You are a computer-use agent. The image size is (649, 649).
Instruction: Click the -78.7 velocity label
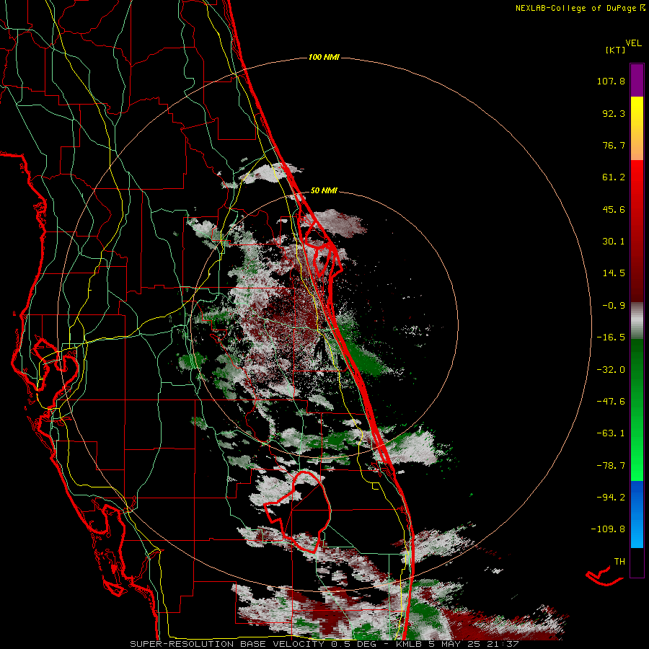point(611,466)
